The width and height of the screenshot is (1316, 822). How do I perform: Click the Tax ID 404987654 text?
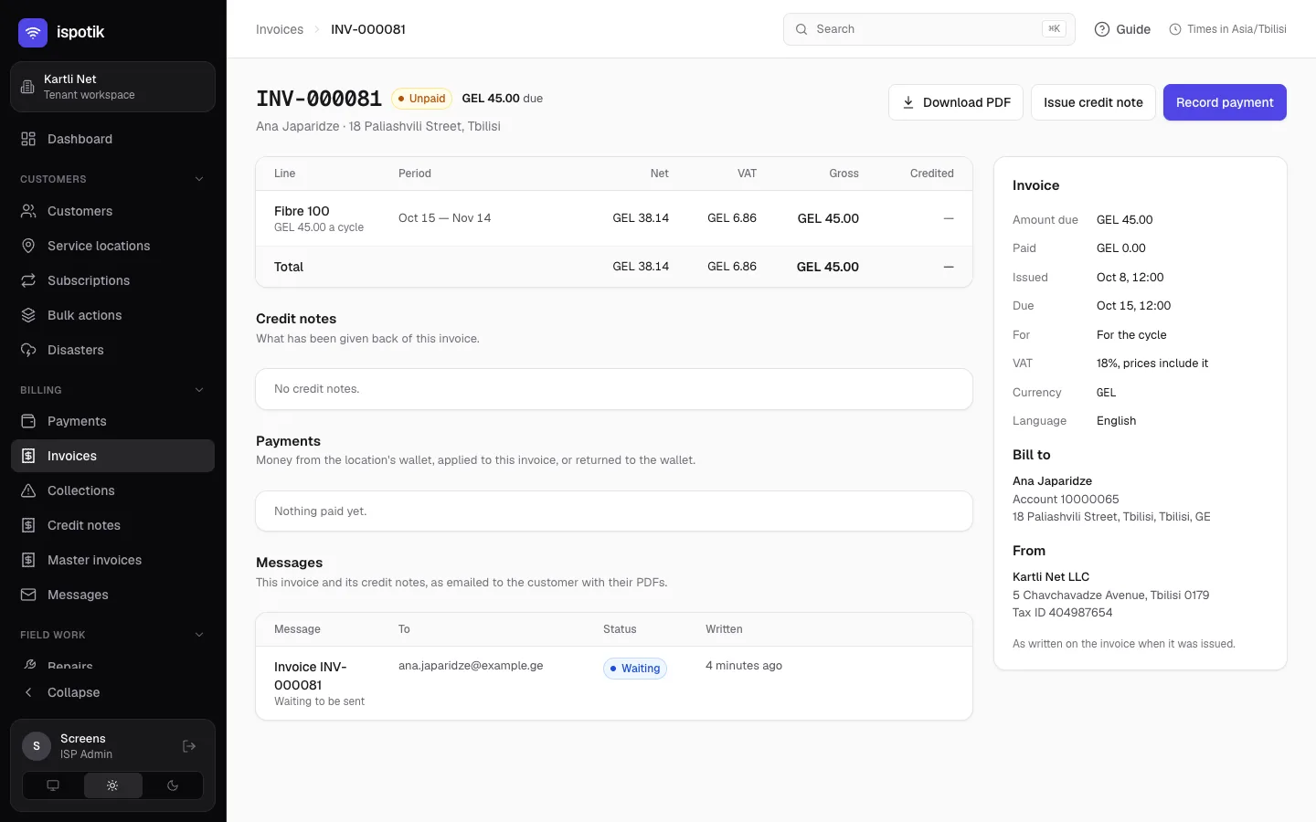pos(1062,613)
